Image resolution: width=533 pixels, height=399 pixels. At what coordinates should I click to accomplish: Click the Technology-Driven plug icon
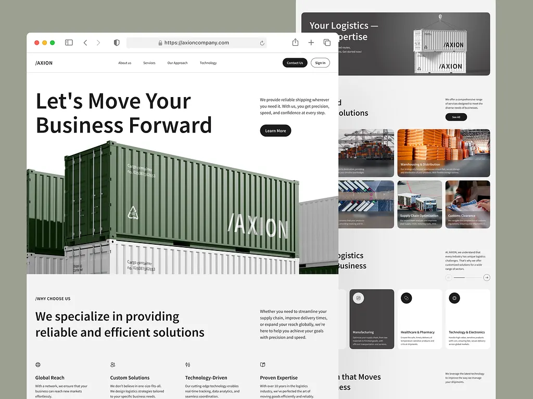click(x=189, y=364)
